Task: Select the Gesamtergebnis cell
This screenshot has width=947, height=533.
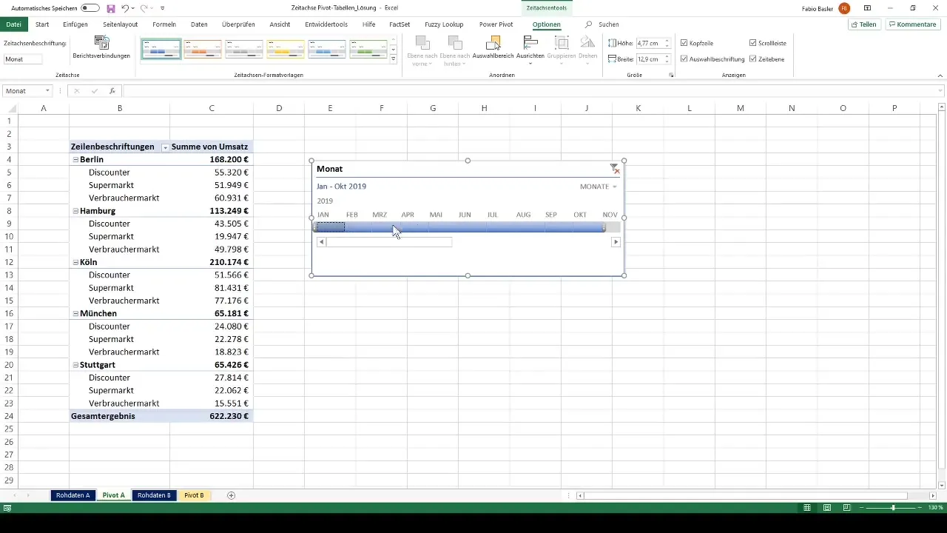Action: 119,416
